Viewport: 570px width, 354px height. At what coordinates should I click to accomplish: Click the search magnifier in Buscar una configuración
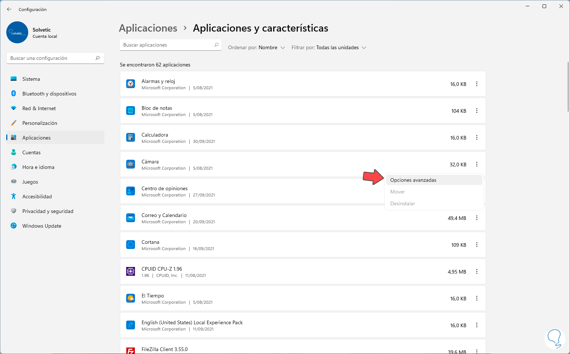[x=98, y=58]
